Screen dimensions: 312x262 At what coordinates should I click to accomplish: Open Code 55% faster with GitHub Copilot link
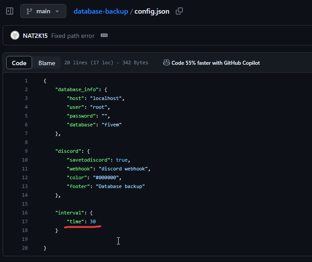point(215,63)
